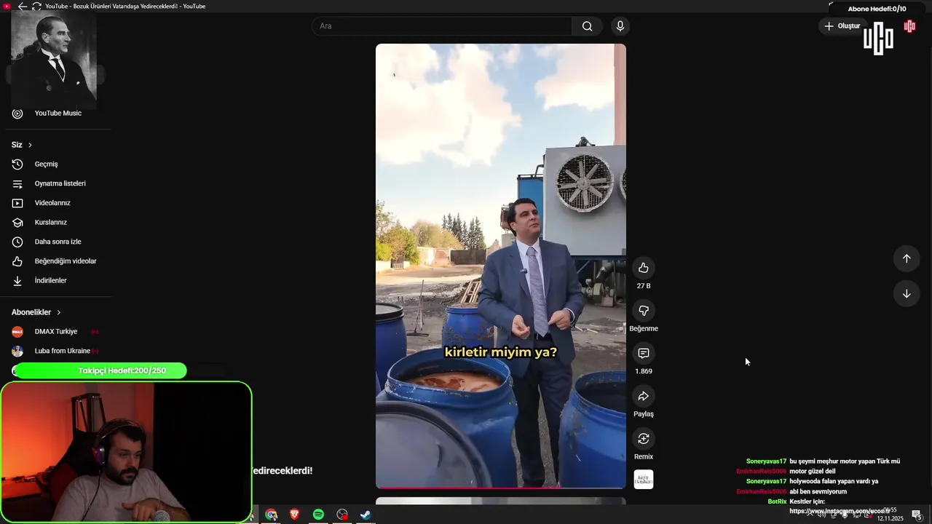
Task: Click the DMAX channel avatar icon
Action: click(x=17, y=332)
